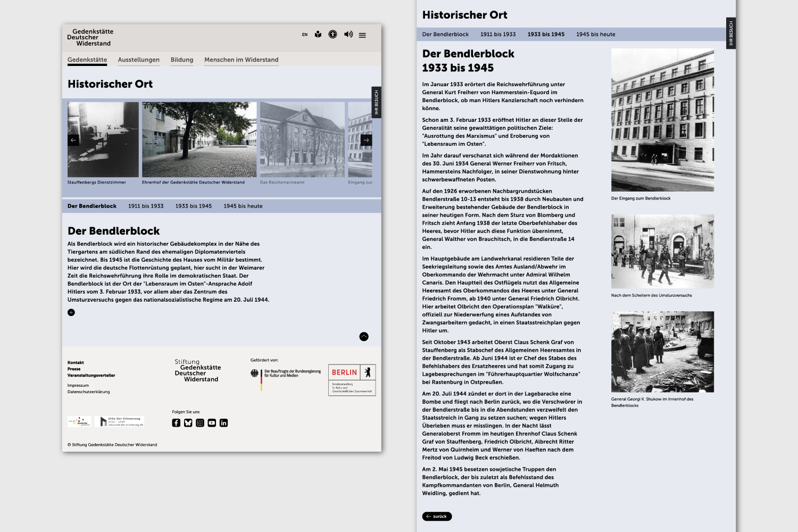The height and width of the screenshot is (532, 798).
Task: Open the YouTube channel icon
Action: click(212, 423)
